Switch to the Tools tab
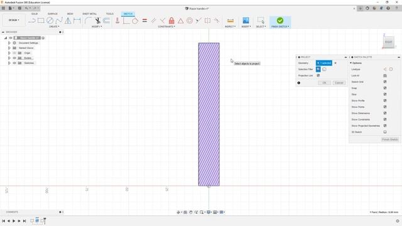The height and width of the screenshot is (226, 402). tap(110, 14)
